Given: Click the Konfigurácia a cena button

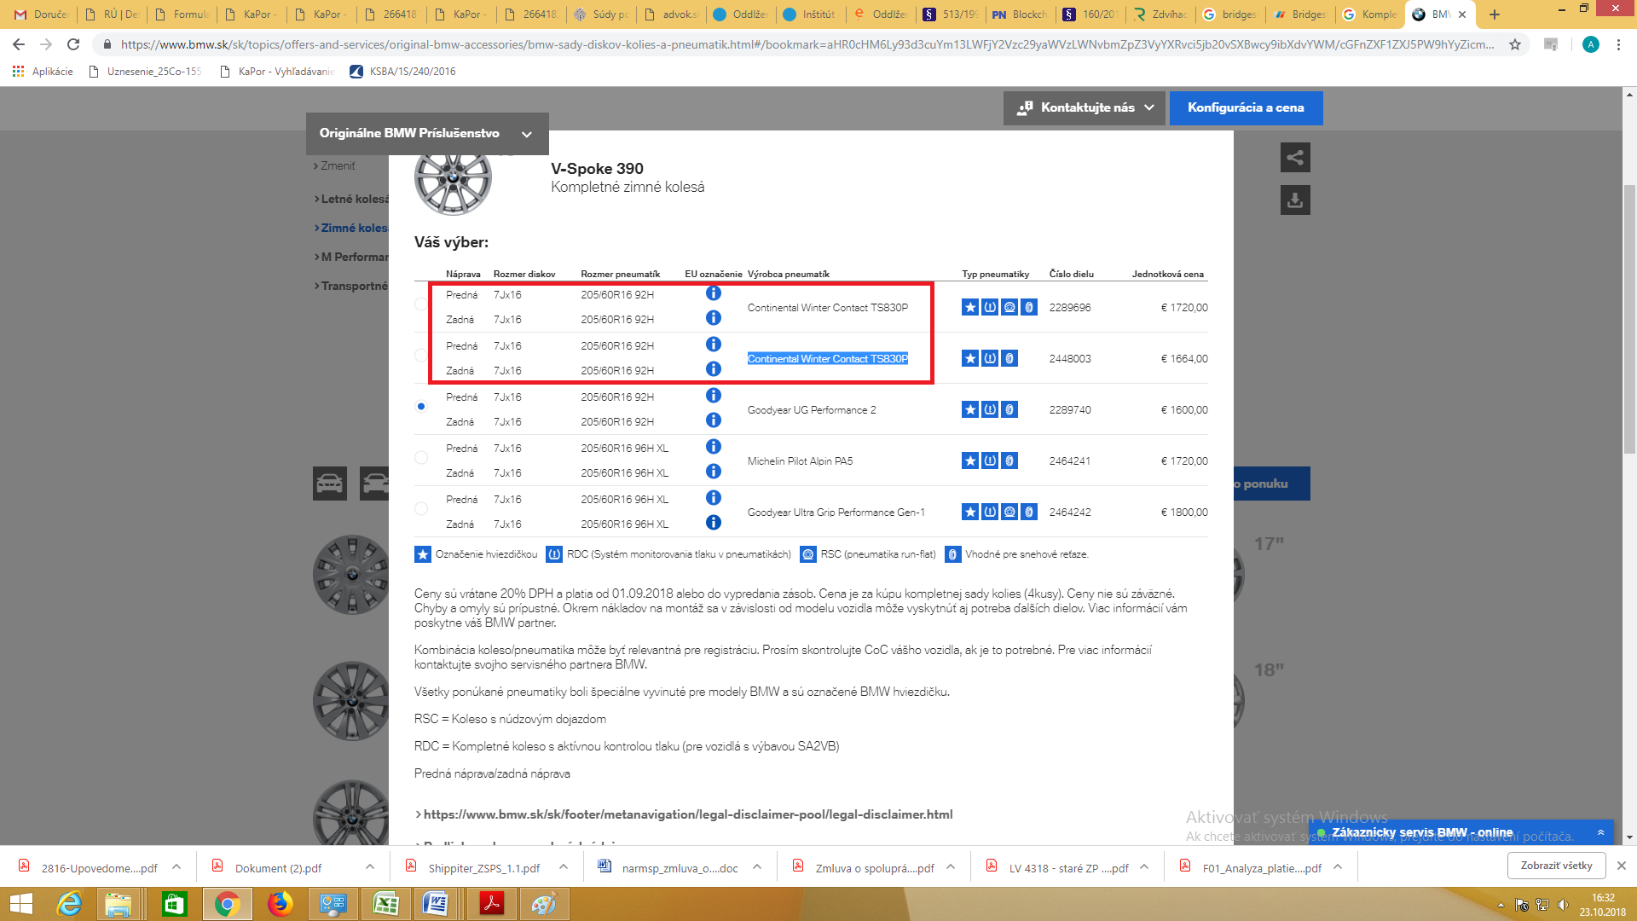Looking at the screenshot, I should tap(1246, 107).
